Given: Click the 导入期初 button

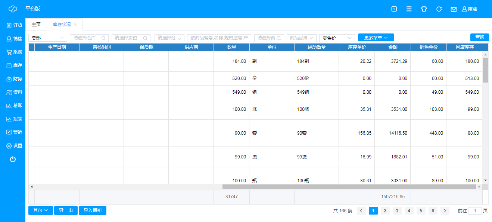Looking at the screenshot, I should pos(93,210).
